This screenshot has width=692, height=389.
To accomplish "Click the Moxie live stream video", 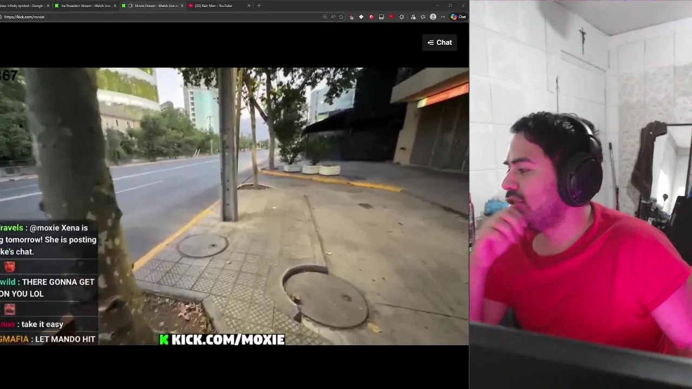I will tap(234, 206).
